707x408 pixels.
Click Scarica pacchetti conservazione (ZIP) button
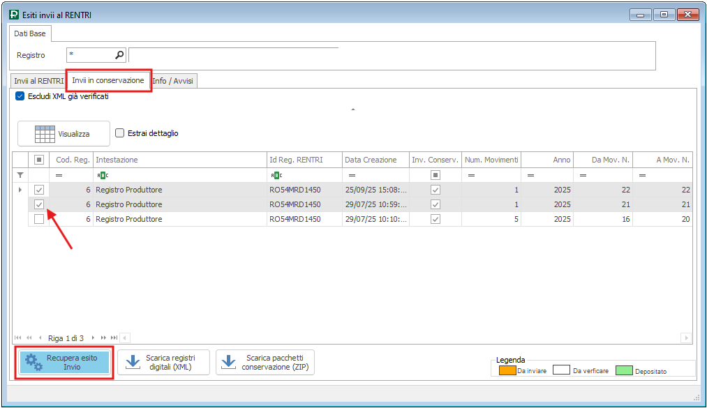[265, 363]
